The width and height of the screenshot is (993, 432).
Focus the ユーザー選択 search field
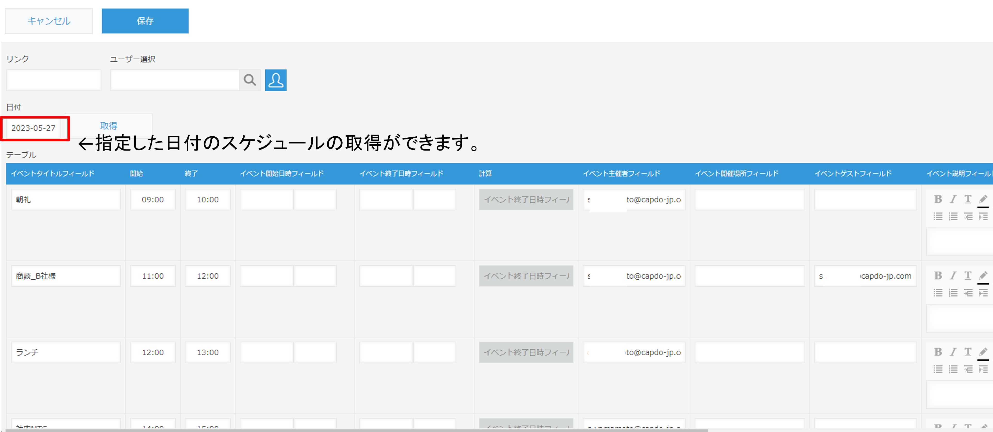pyautogui.click(x=175, y=80)
